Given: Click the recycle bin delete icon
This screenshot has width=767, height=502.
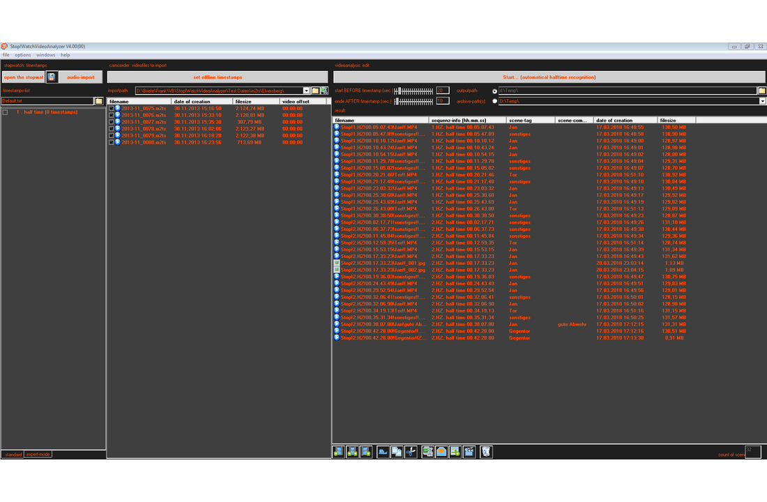Looking at the screenshot, I should (x=486, y=452).
